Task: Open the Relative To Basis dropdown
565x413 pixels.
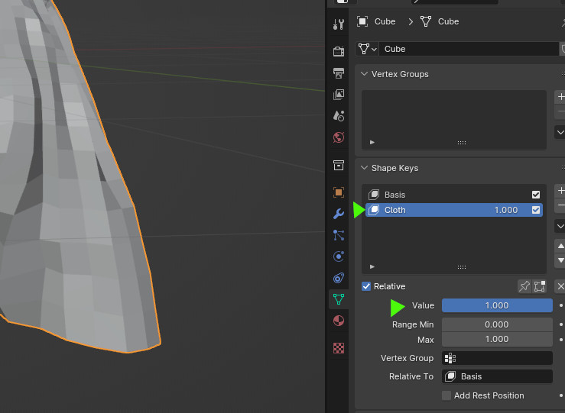Action: pyautogui.click(x=497, y=376)
